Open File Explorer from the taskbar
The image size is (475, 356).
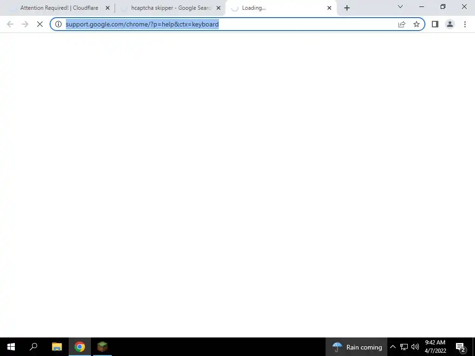pos(57,347)
